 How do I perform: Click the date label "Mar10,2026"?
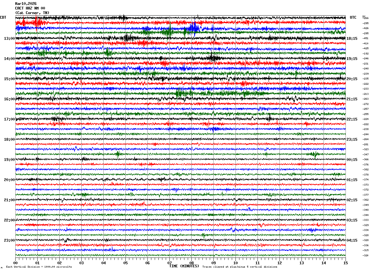pyautogui.click(x=26, y=4)
